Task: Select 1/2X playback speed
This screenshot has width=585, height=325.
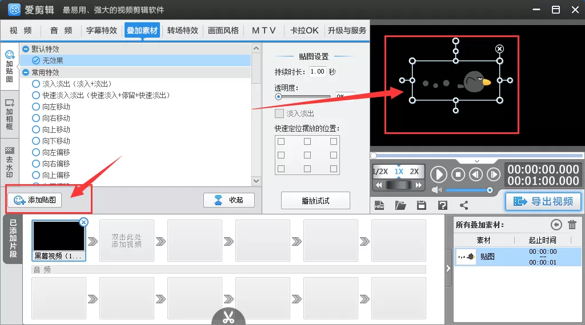Action: click(x=380, y=172)
